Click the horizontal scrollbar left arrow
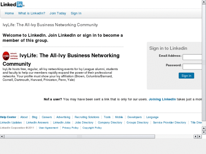Viewport: 206px width, 154px height. (2, 136)
